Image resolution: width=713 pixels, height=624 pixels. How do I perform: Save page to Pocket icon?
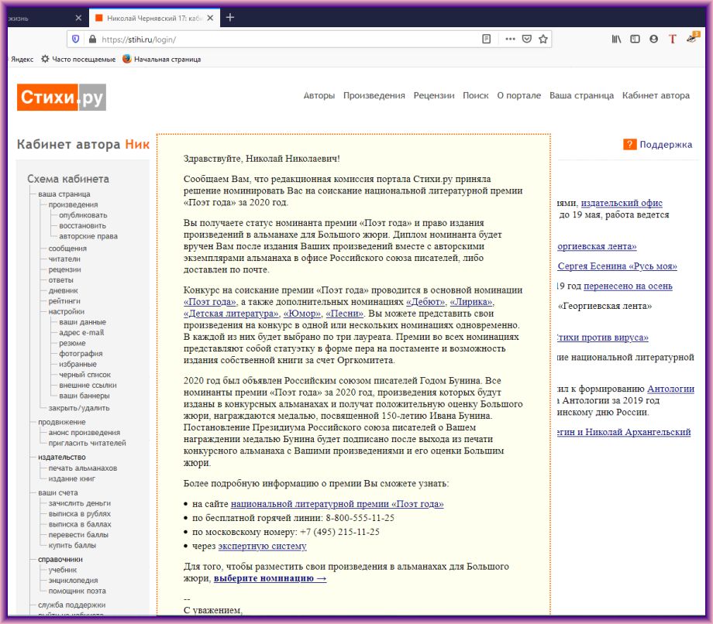tap(526, 39)
